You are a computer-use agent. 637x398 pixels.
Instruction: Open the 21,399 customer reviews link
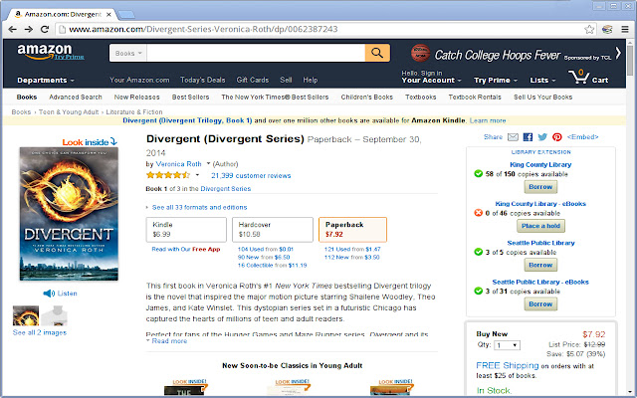pyautogui.click(x=251, y=176)
